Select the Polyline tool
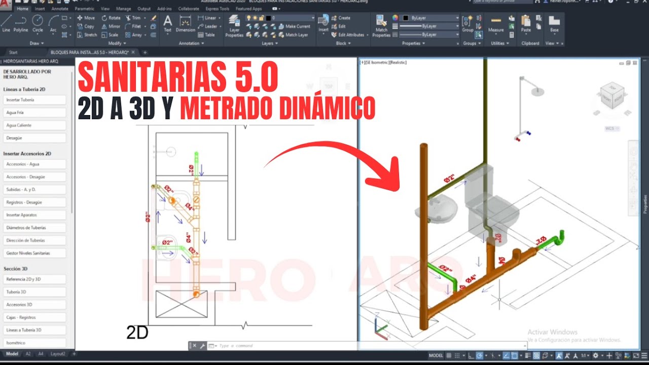649x365 pixels. [x=21, y=23]
